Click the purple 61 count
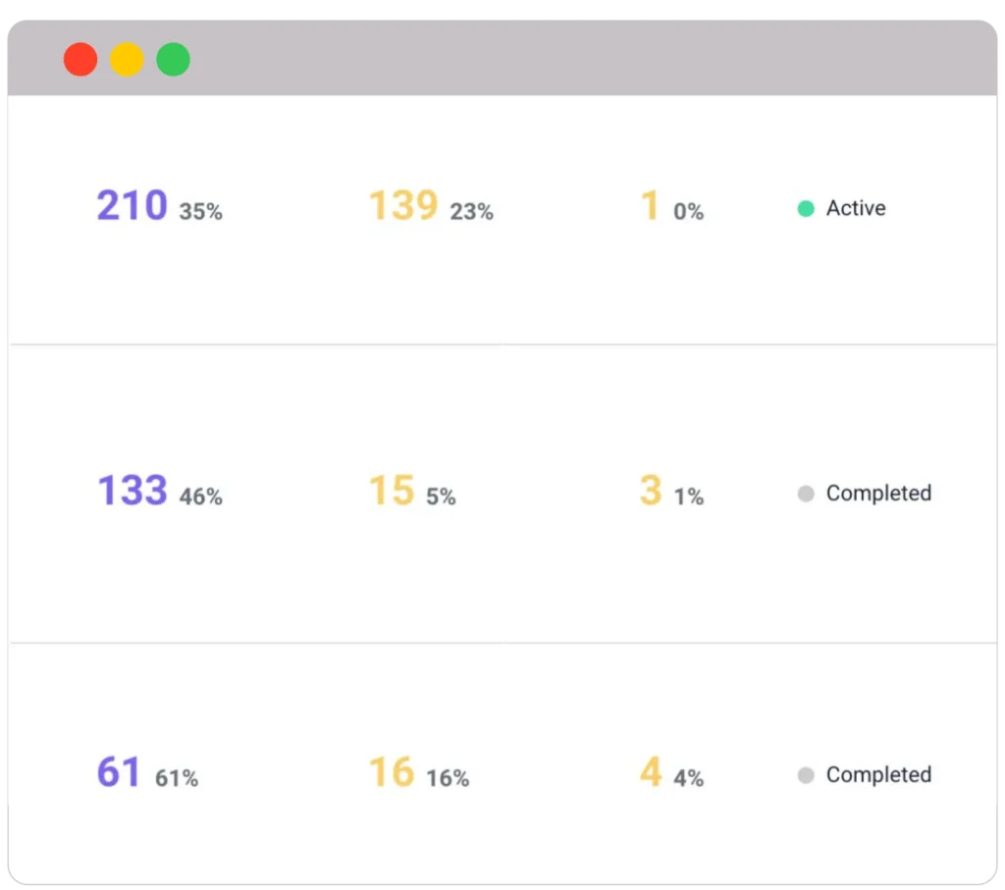The height and width of the screenshot is (890, 1005). (119, 773)
